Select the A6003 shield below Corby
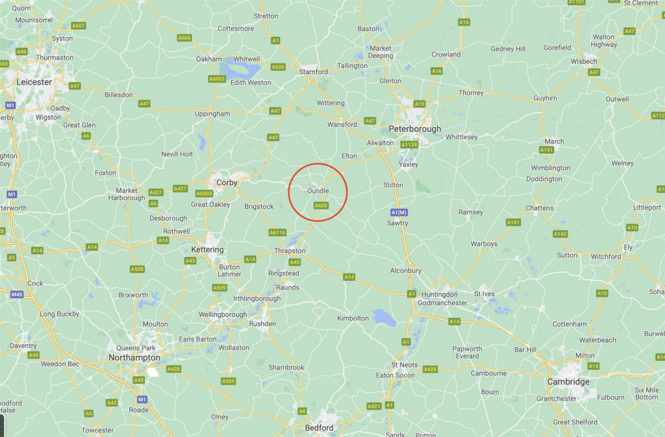 tap(204, 194)
